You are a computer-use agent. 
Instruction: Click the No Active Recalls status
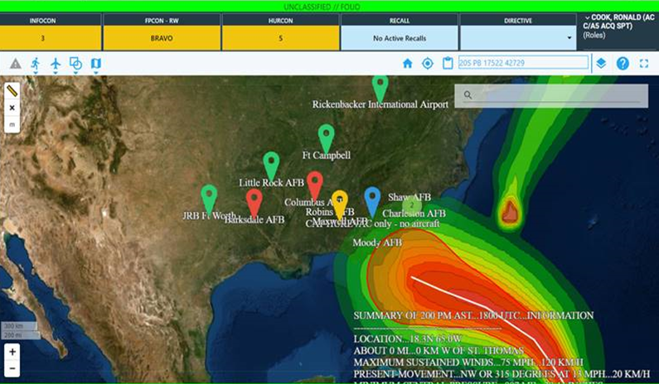pos(399,38)
